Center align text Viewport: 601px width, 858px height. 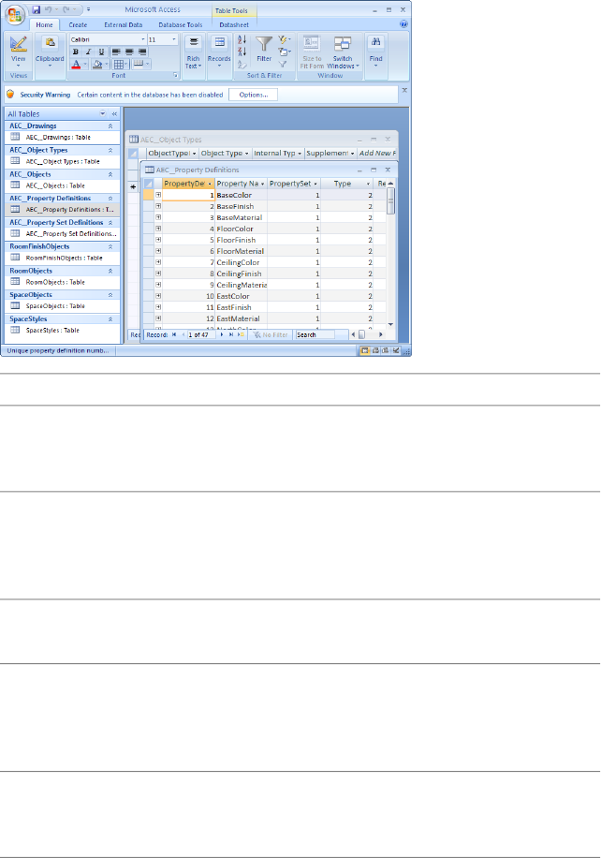click(x=129, y=52)
